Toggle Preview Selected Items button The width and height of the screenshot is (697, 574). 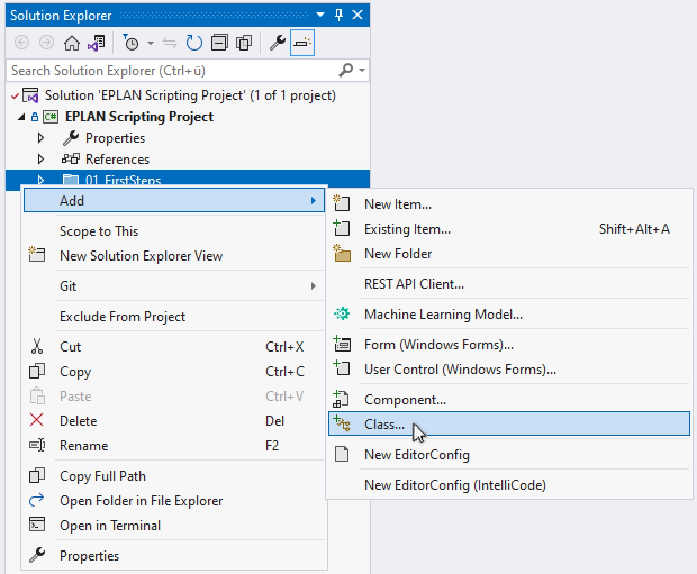click(x=302, y=43)
